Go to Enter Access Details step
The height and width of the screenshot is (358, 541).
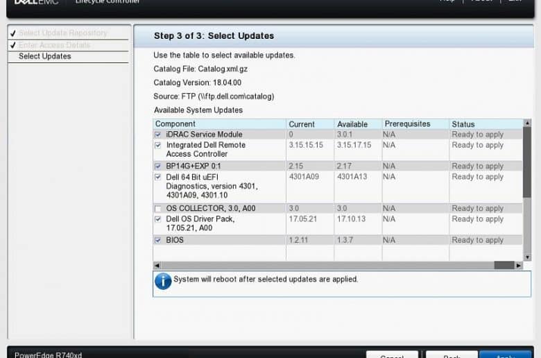coord(54,45)
